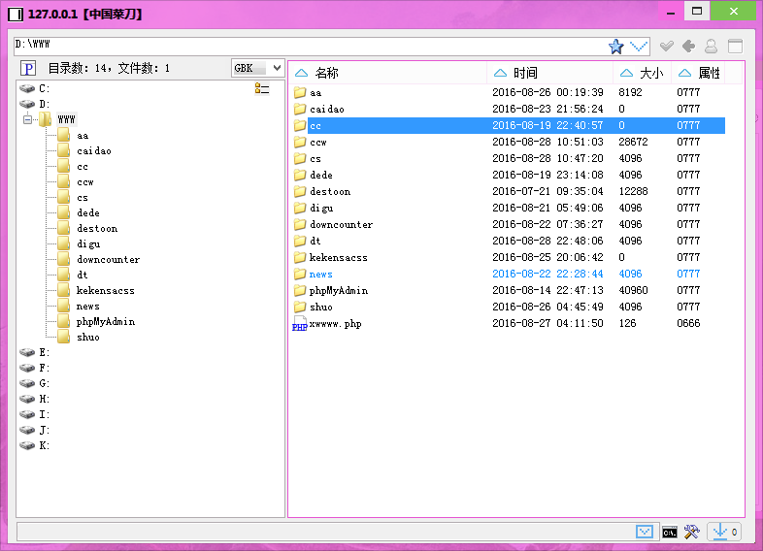
Task: Select dede folder in left tree
Action: [x=88, y=212]
